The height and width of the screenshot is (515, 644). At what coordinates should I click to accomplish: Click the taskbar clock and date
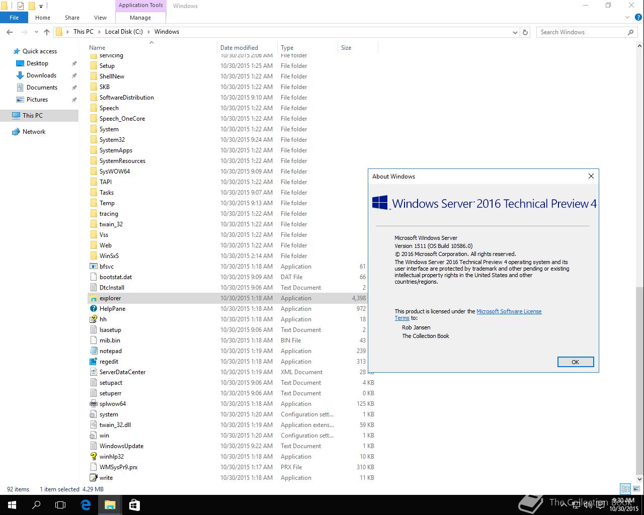tap(623, 505)
